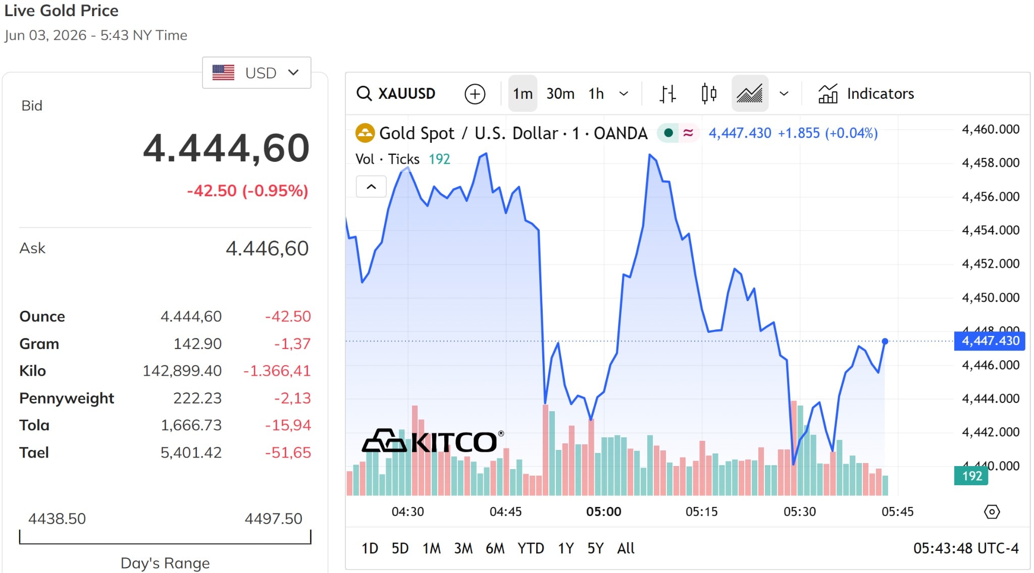Toggle the market open status dot
Viewport: 1034px width, 573px height.
pyautogui.click(x=668, y=133)
